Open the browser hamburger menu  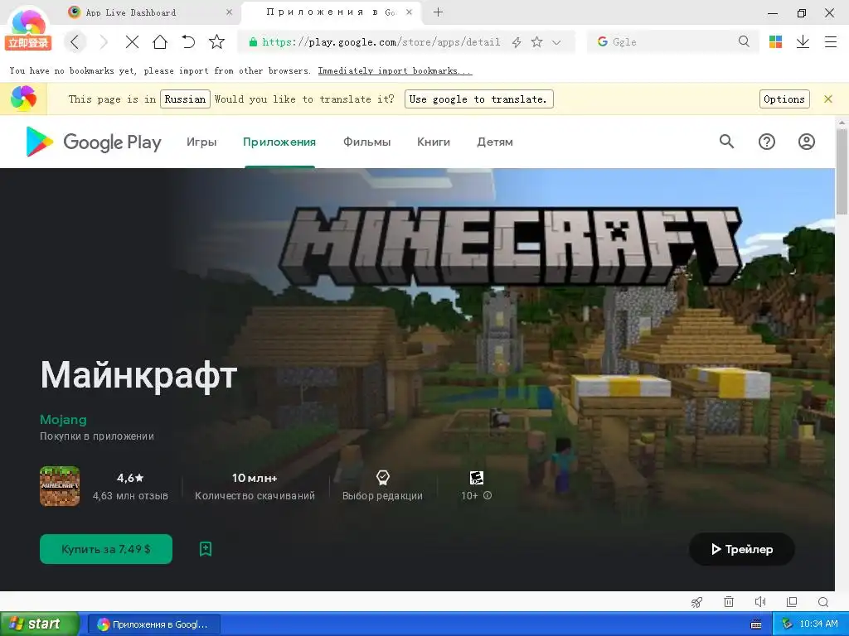point(831,41)
